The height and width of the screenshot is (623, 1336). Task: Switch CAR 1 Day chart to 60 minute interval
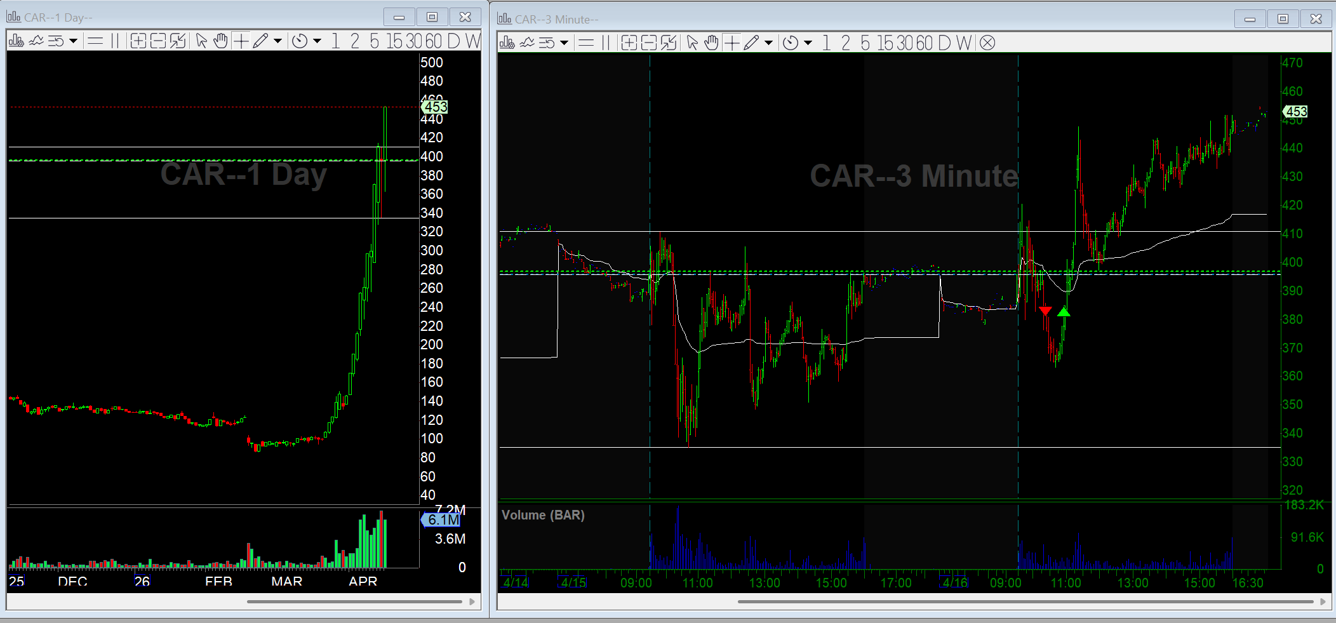pyautogui.click(x=434, y=41)
